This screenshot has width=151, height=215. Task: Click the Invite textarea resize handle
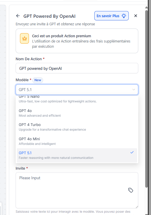pyautogui.click(x=137, y=207)
